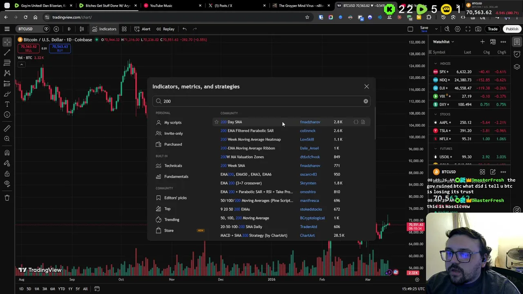Viewport: 523px width, 294px height.
Task: Collapse the FUTURES watchlist section
Action: click(x=436, y=149)
